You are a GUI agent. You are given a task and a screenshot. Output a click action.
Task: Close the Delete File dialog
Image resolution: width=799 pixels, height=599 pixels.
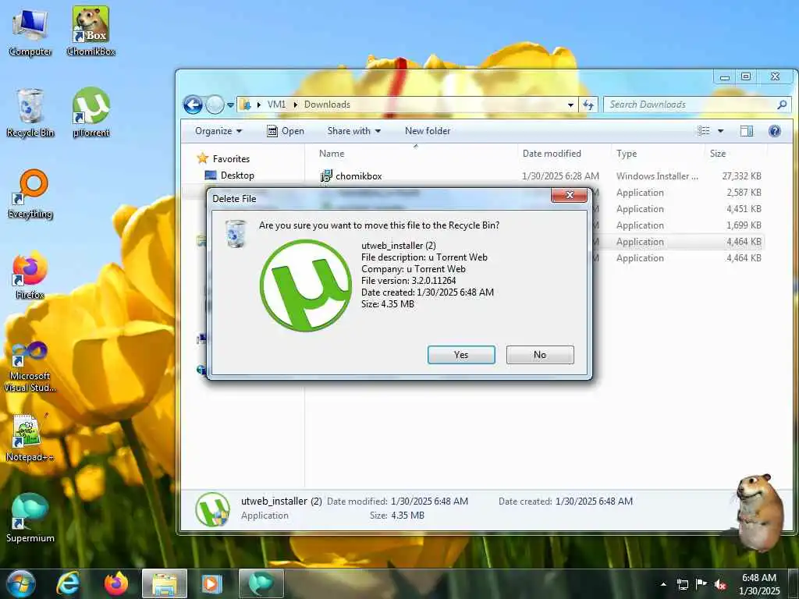click(x=569, y=195)
